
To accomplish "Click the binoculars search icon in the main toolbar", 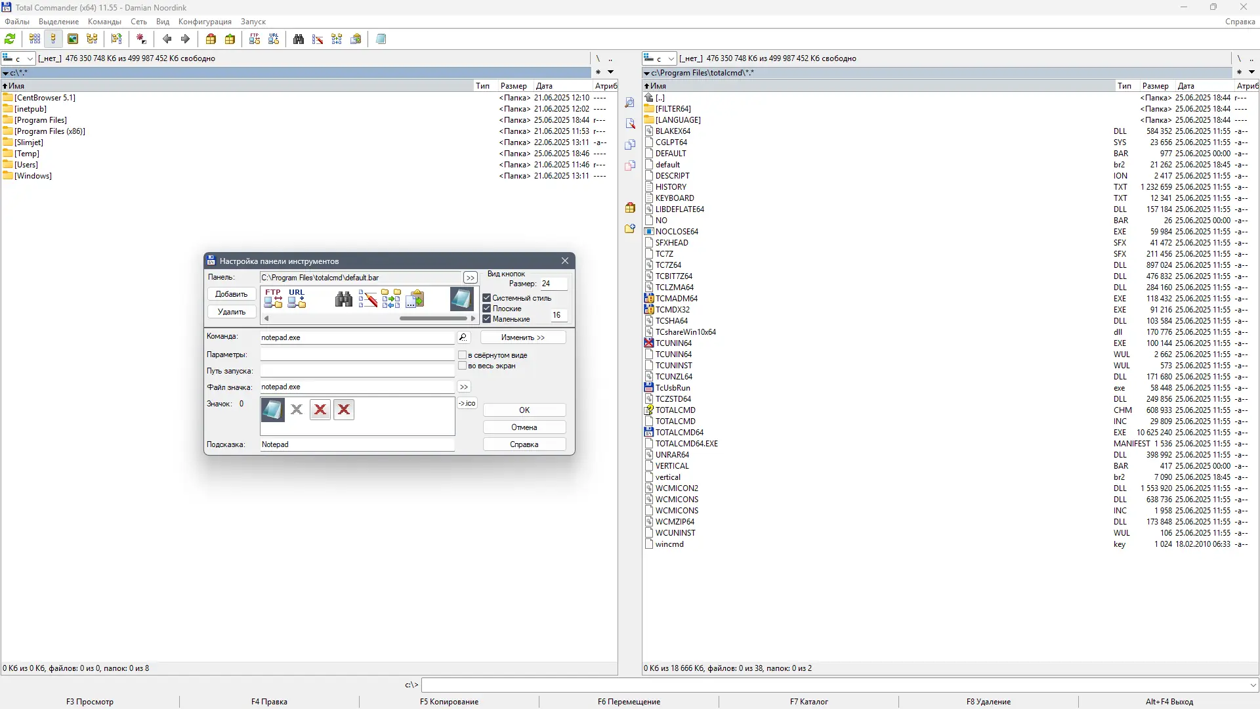I will 299,39.
